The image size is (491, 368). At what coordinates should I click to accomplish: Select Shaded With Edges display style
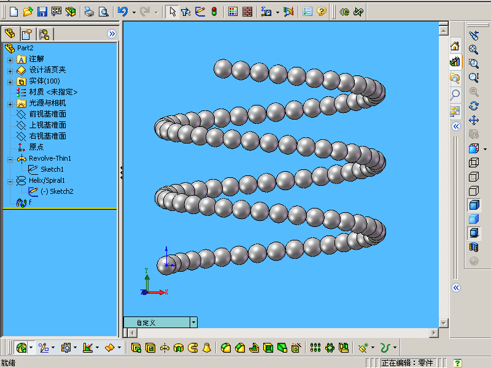click(474, 205)
